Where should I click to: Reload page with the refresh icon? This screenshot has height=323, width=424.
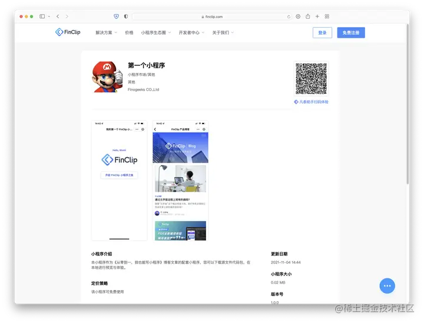click(289, 16)
